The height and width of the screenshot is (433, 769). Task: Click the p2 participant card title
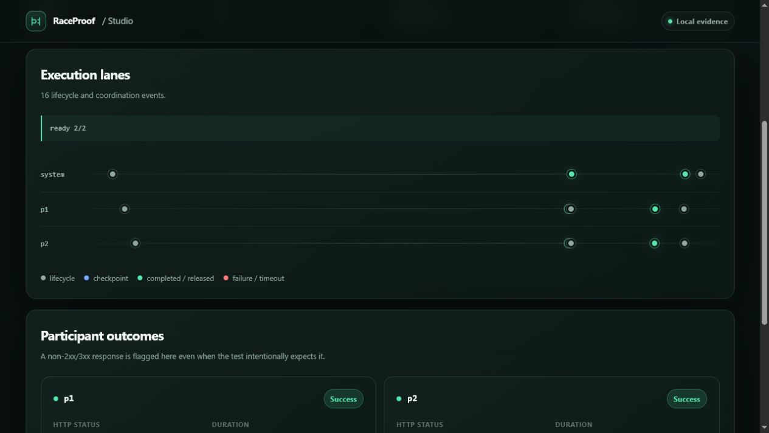[x=412, y=399]
